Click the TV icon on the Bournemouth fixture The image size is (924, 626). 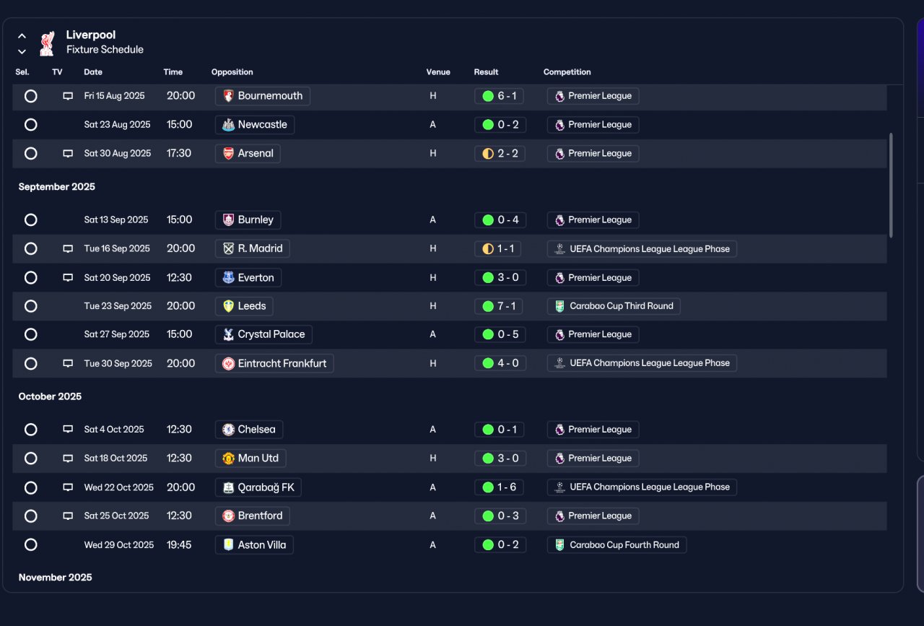[x=68, y=96]
